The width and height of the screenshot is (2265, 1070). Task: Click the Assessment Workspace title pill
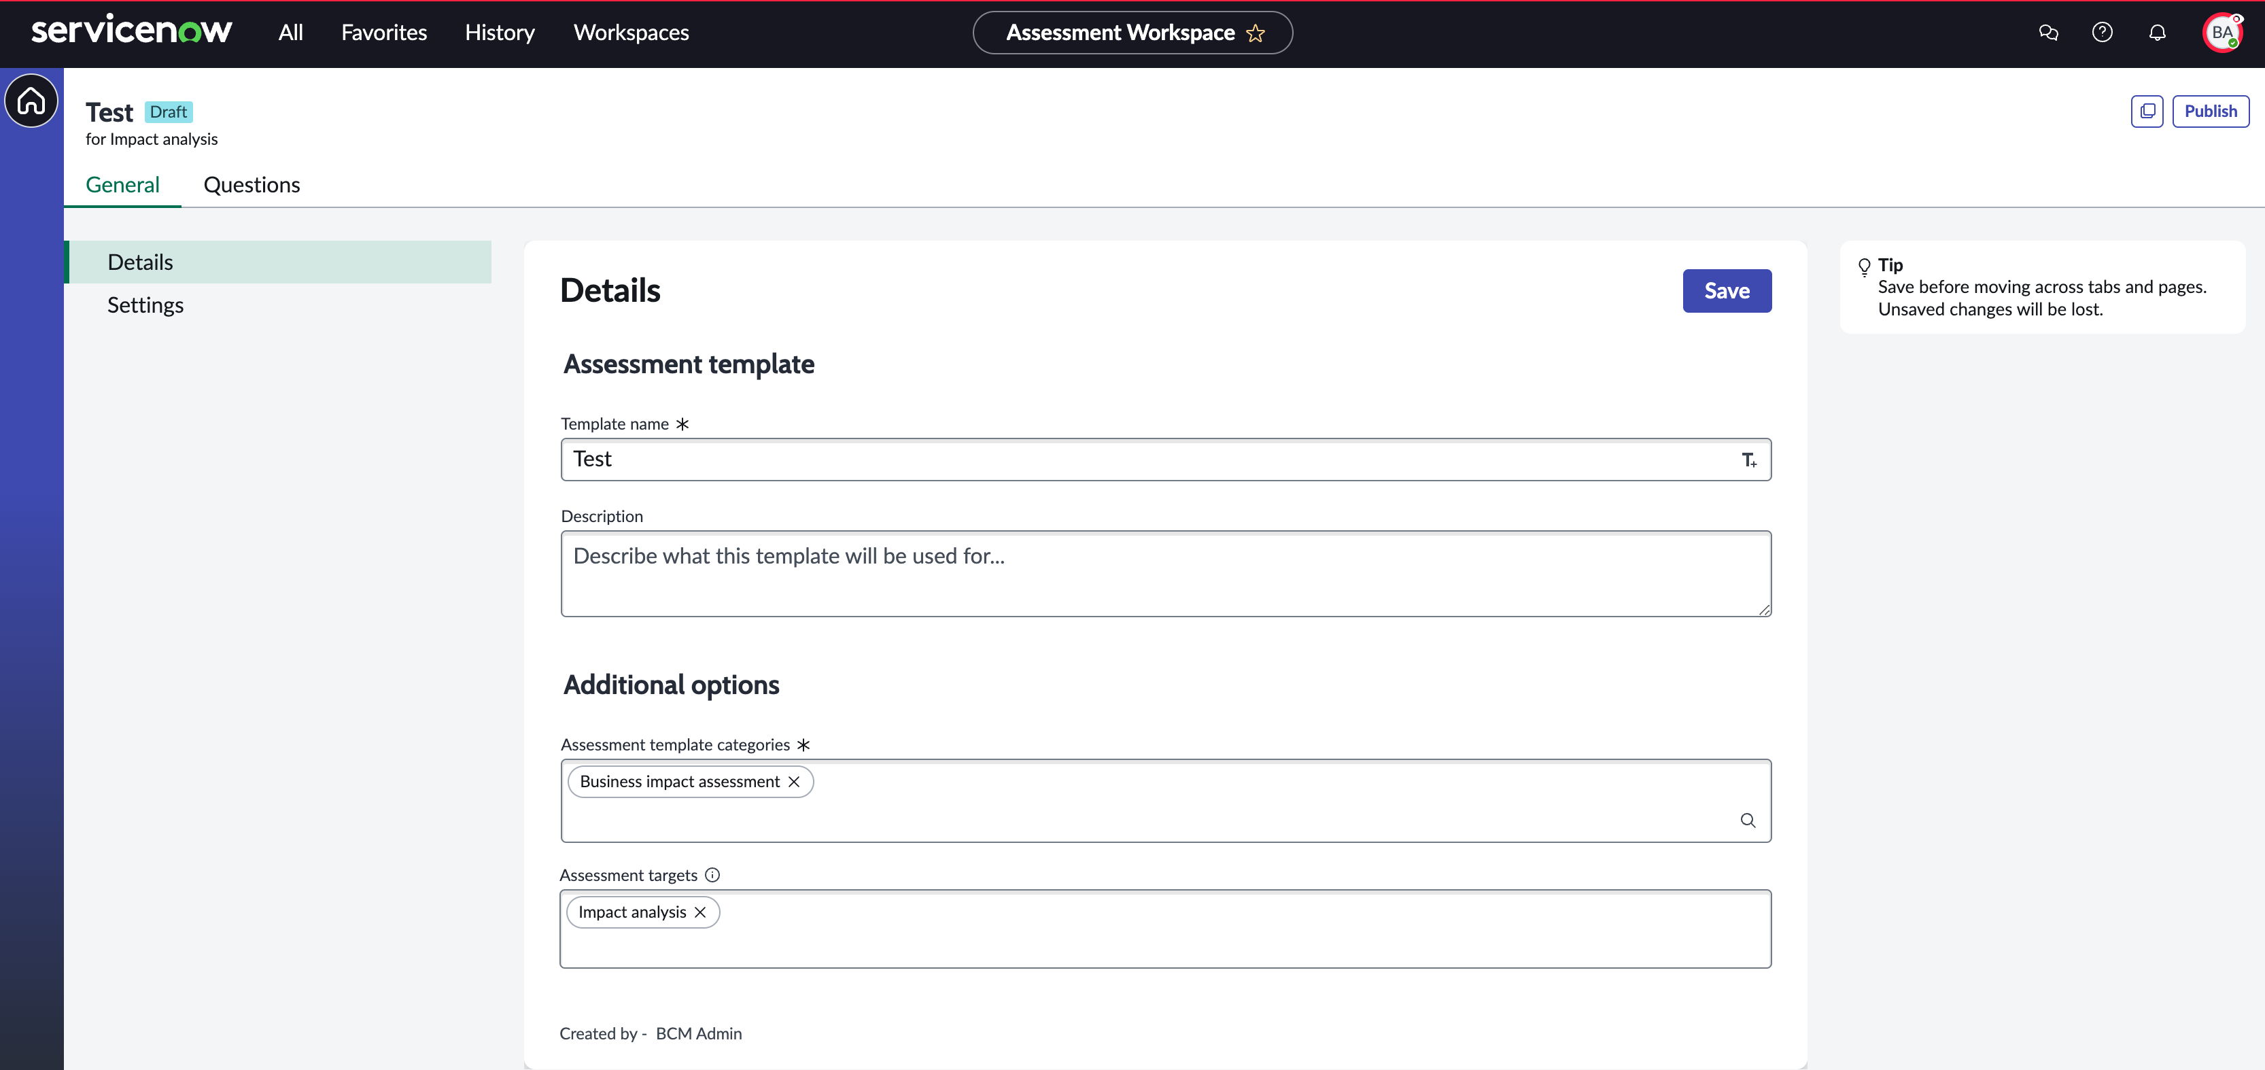click(x=1132, y=33)
